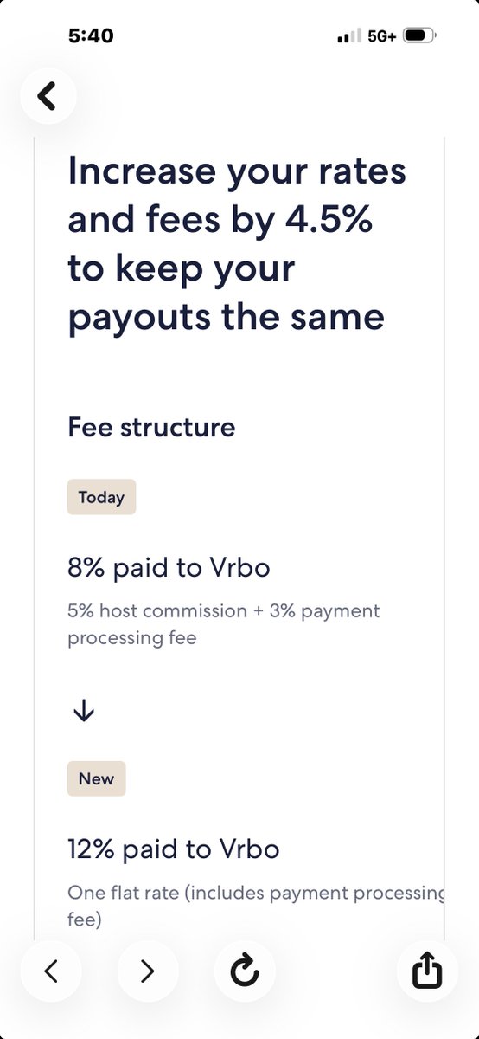Tap the down arrow between fee structures
The width and height of the screenshot is (479, 1039).
pos(84,711)
